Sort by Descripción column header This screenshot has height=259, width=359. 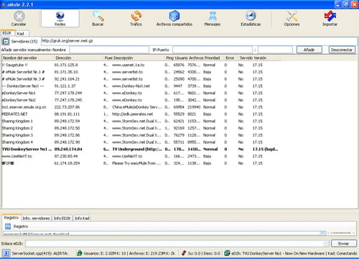(x=139, y=58)
